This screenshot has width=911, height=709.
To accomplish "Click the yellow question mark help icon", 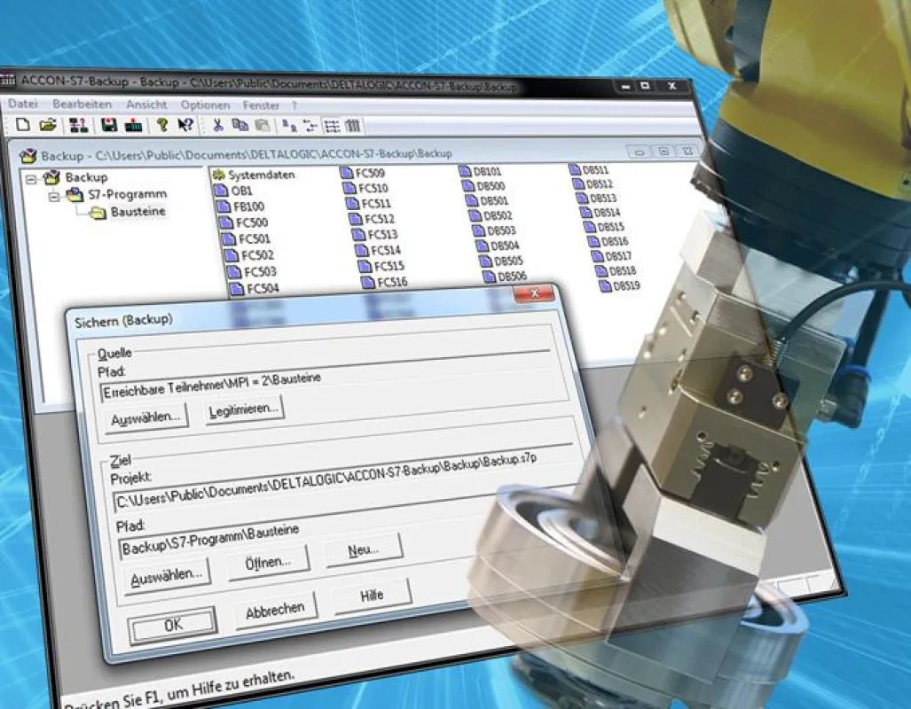I will 162,125.
